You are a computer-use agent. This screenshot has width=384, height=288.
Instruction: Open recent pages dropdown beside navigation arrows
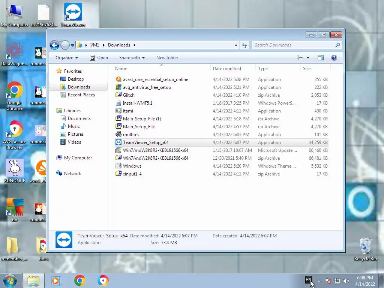[x=72, y=45]
